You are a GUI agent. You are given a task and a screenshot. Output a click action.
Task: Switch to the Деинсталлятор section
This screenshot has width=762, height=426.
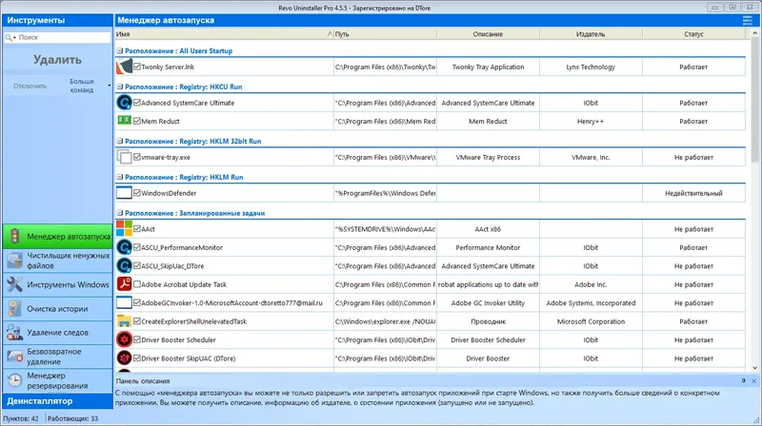click(x=57, y=401)
